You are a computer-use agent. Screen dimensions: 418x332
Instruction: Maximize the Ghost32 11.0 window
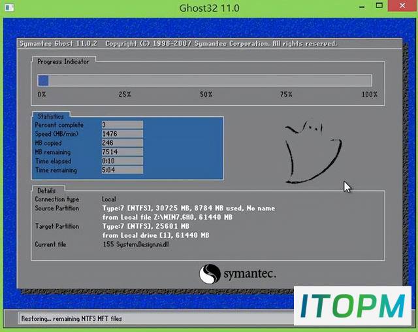(x=379, y=6)
